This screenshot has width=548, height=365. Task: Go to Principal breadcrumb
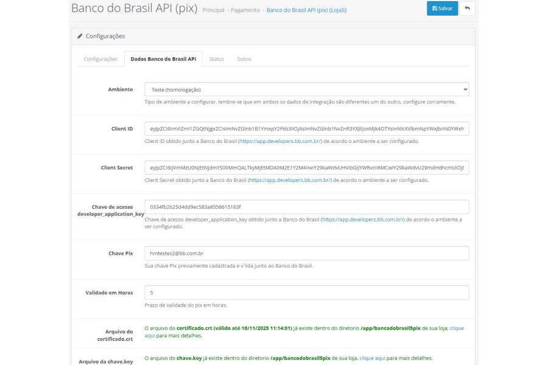[213, 10]
